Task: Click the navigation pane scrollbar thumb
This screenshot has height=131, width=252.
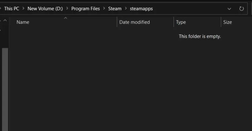Action: point(5,88)
